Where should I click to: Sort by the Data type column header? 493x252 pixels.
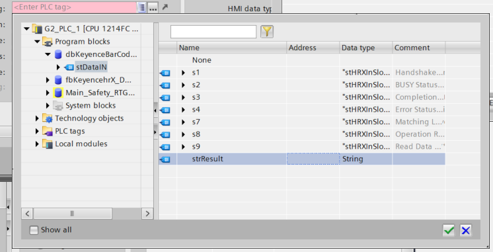(366, 48)
